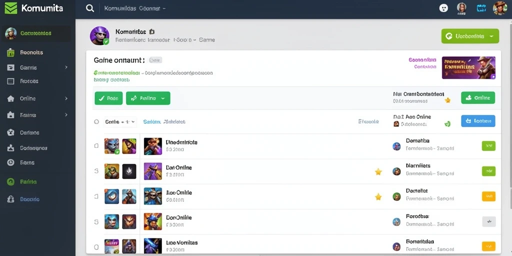This screenshot has height=256, width=512.
Task: Open the purple game banner thumbnail
Action: [468, 67]
